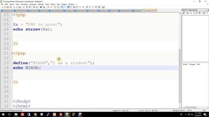Screen dimensions: 209x117
Task: Open the Windows notification center icon
Action: tap(205, 114)
